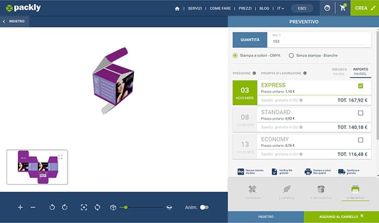Check the Standard option checkbox

click(361, 113)
